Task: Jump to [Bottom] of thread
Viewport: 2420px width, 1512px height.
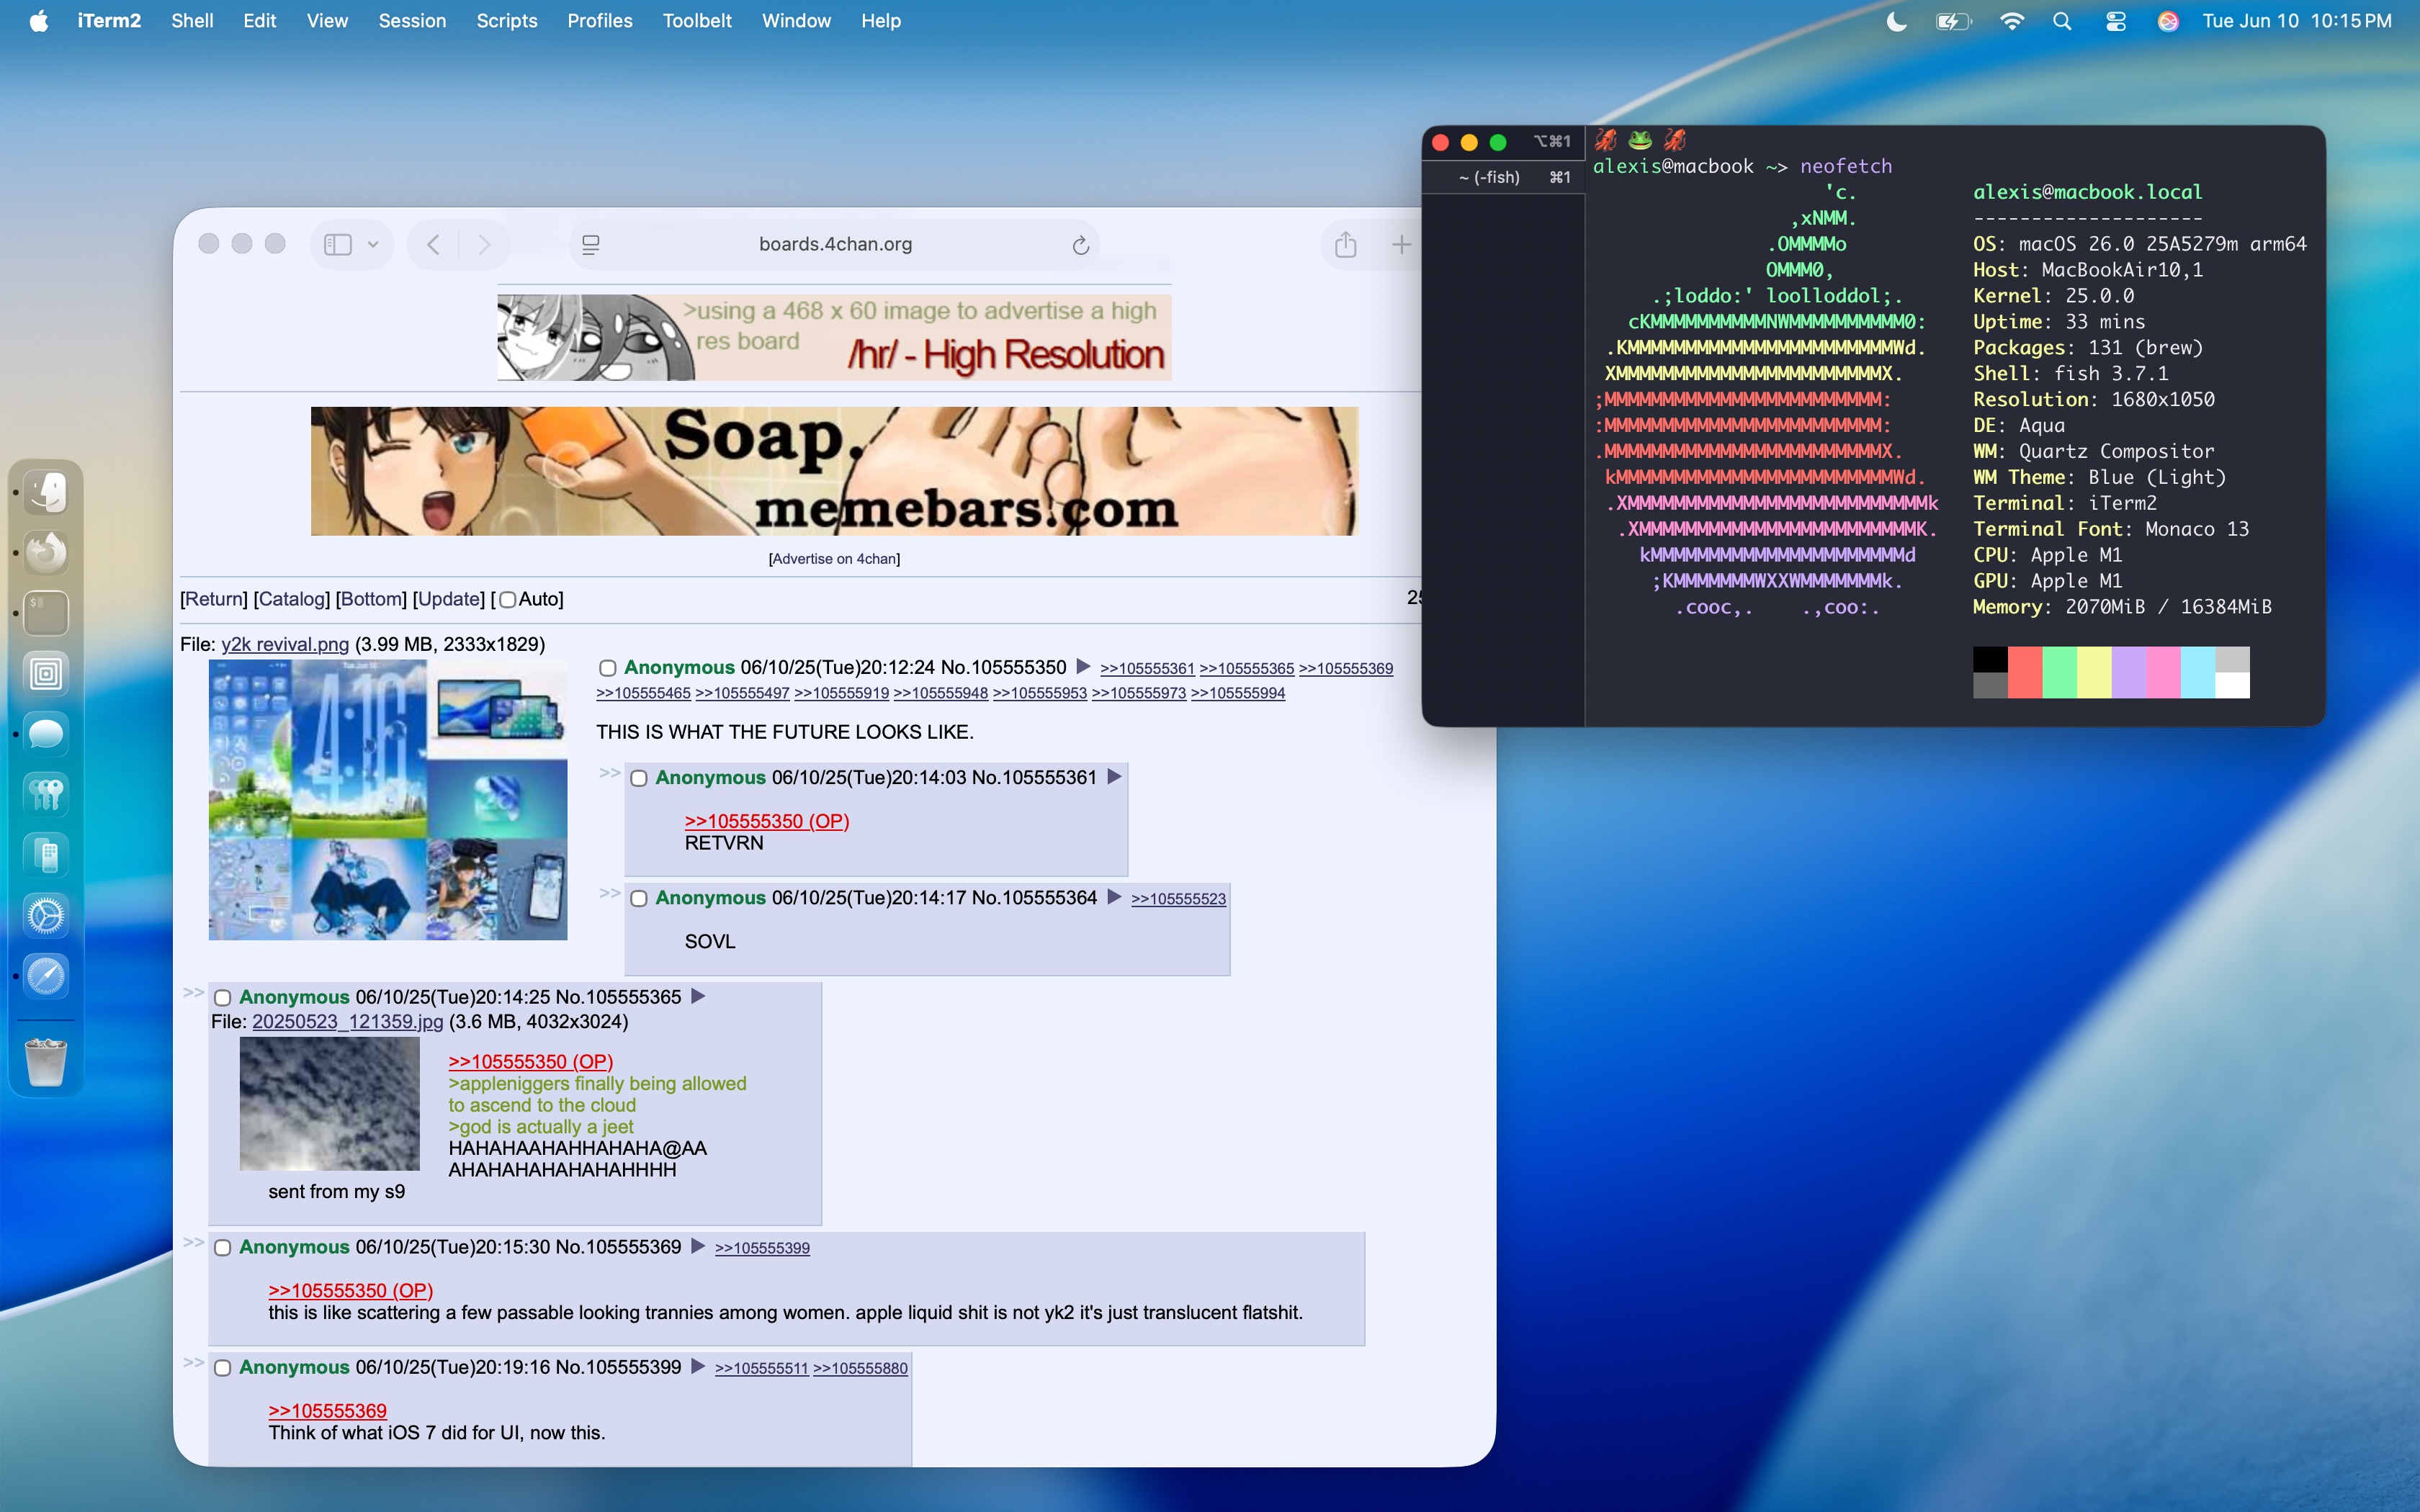Action: point(371,599)
